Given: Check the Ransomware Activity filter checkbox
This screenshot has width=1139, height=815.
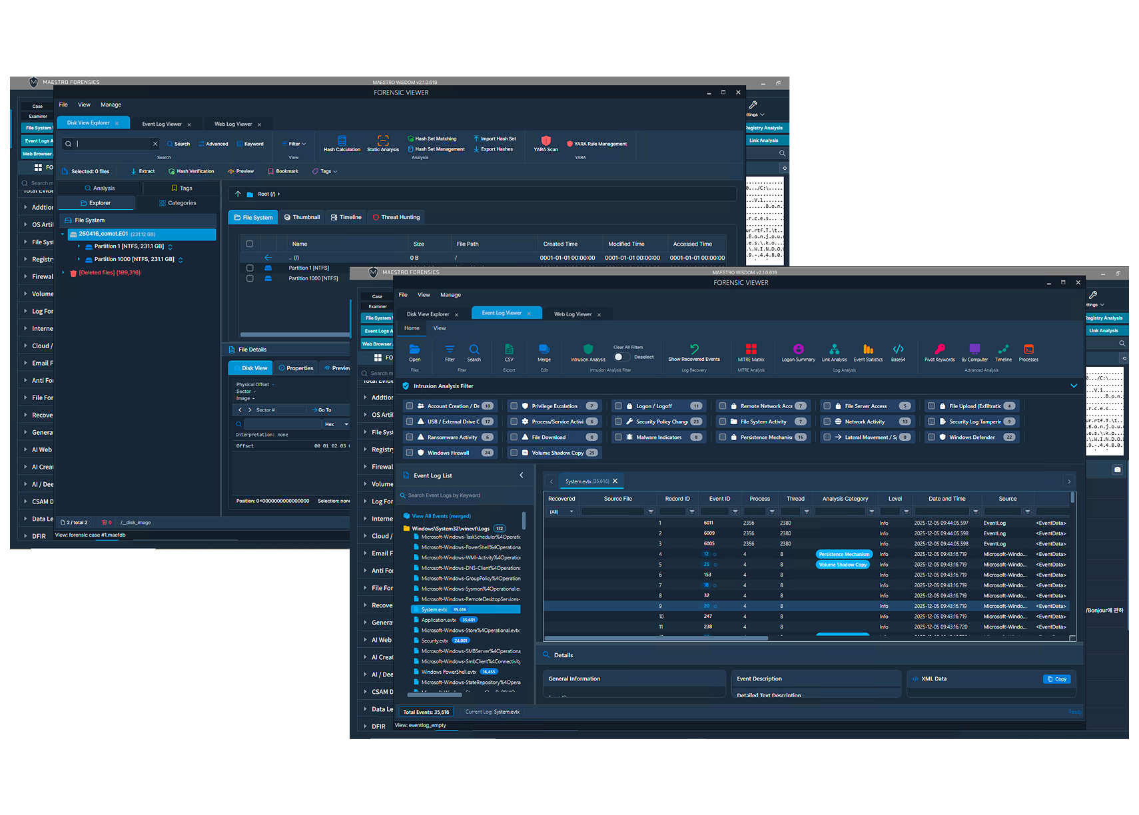Looking at the screenshot, I should (410, 437).
